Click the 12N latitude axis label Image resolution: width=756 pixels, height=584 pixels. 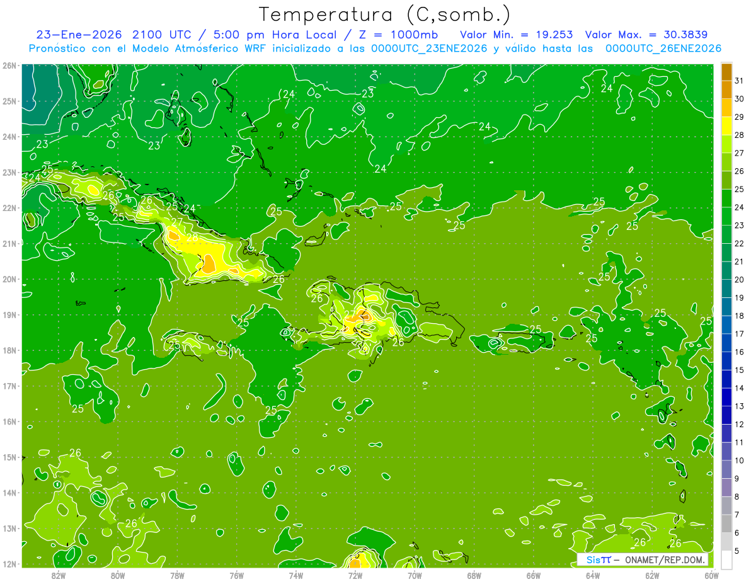[x=10, y=564]
